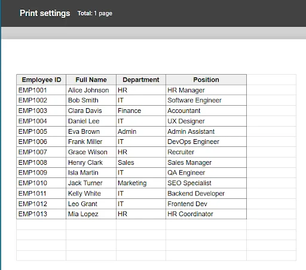Click the Alice Johnson cell
This screenshot has width=306, height=270.
91,90
